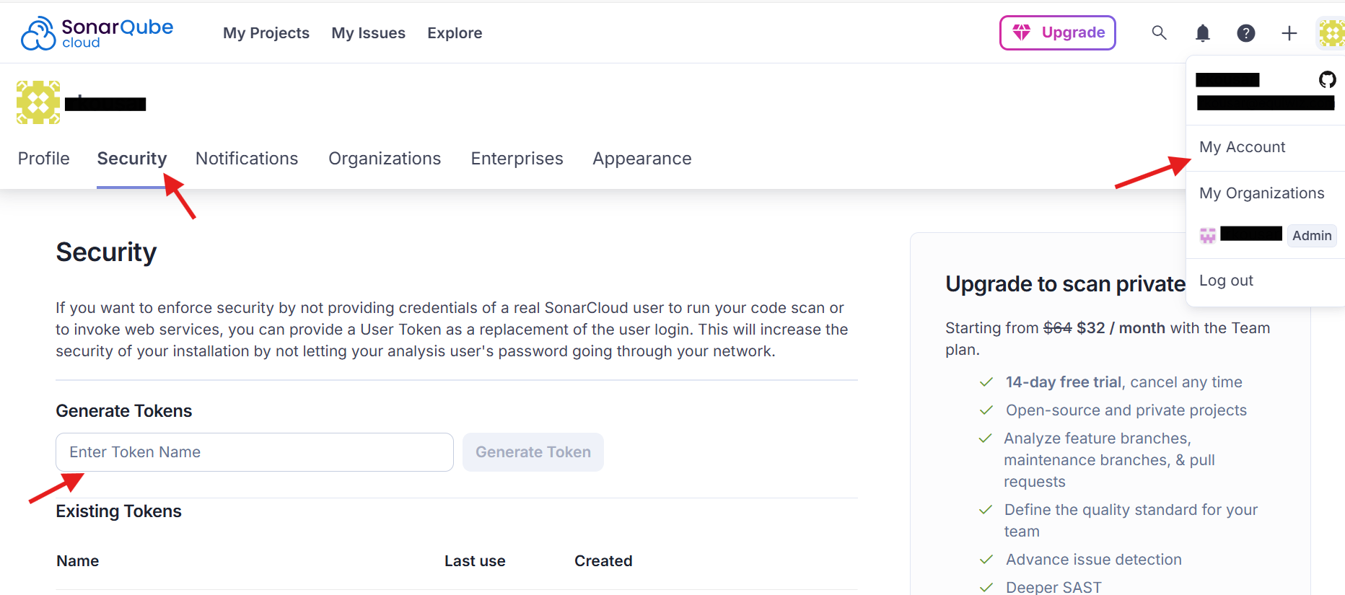Click the user avatar in top bar

[x=1331, y=33]
